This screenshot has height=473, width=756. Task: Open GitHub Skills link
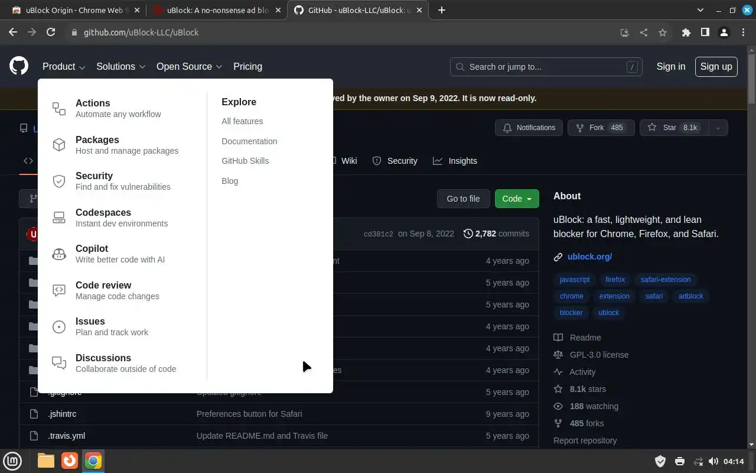coord(245,161)
